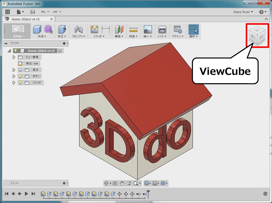Click the Construct (構築) plane icon
The height and width of the screenshot is (203, 272).
click(119, 29)
